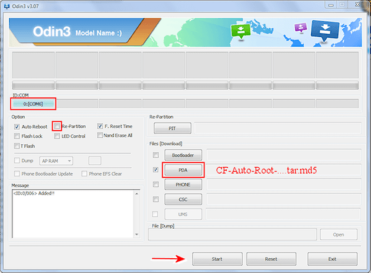Click the PIT file path field
The image size is (371, 273).
tap(278, 128)
